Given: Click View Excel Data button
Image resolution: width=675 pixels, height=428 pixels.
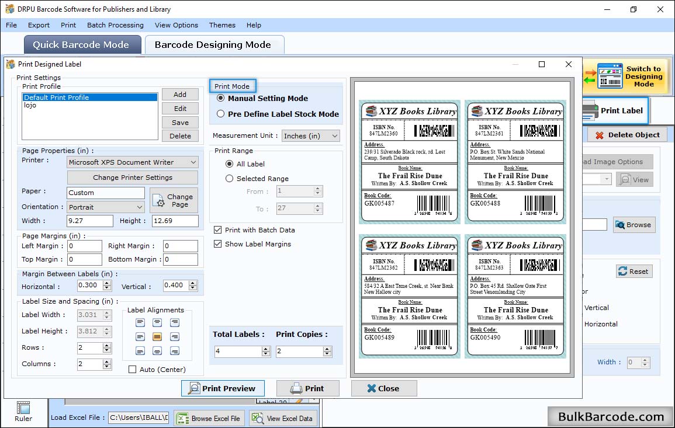Looking at the screenshot, I should point(283,419).
